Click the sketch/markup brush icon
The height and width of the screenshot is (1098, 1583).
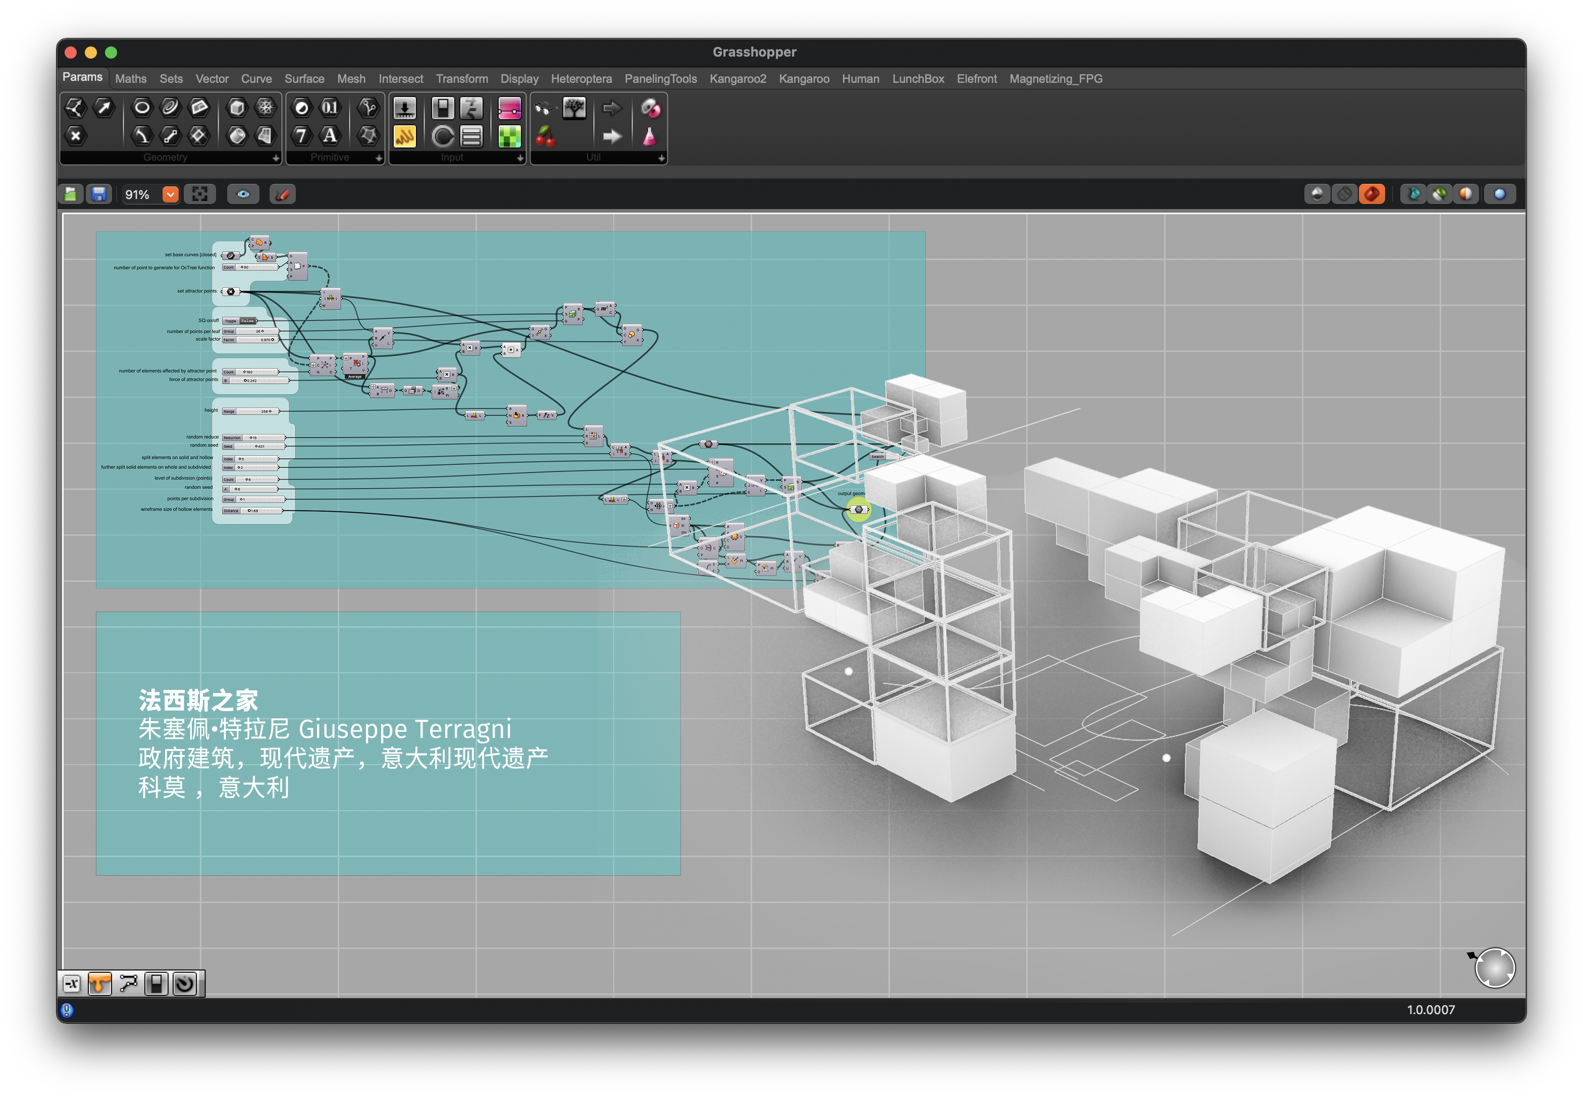point(283,194)
